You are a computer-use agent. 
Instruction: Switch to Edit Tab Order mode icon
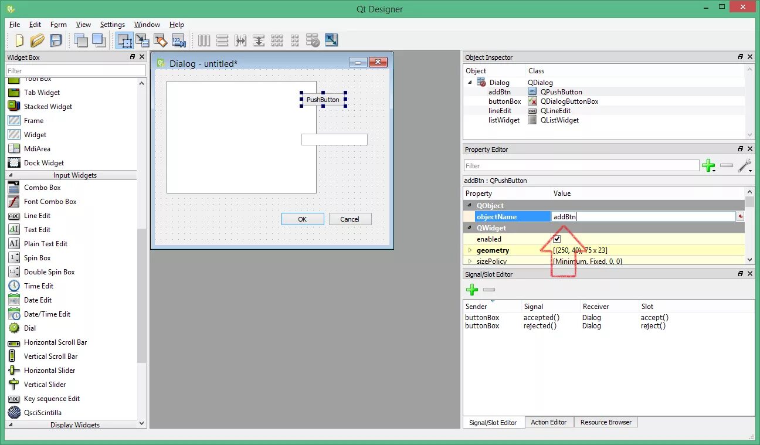[x=179, y=40]
